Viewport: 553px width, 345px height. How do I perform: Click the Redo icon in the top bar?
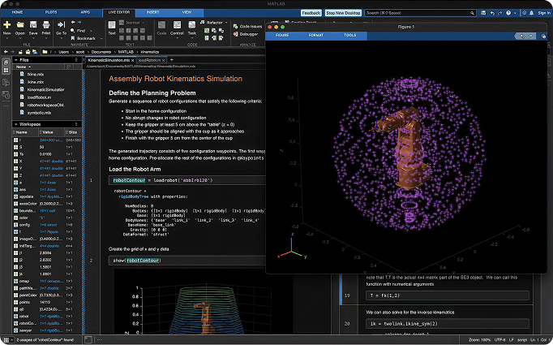coord(499,13)
